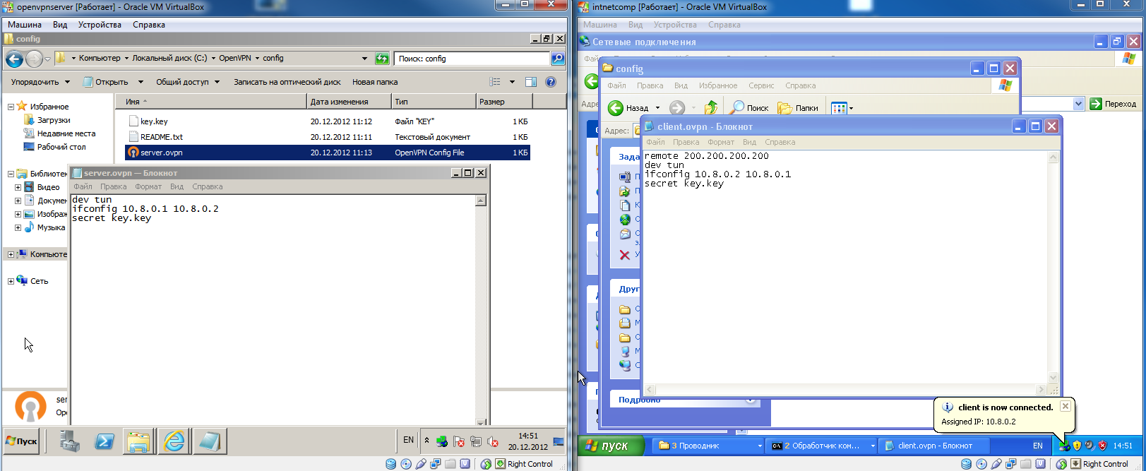
Task: Open Справка menu in client.ovpn Notepad
Action: tap(780, 142)
